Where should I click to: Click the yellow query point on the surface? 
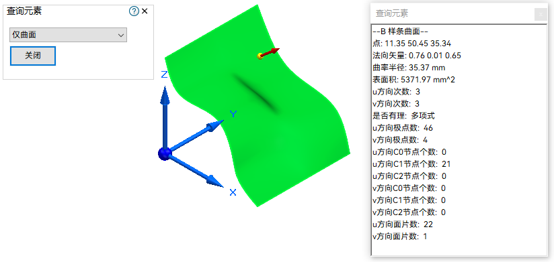[260, 56]
